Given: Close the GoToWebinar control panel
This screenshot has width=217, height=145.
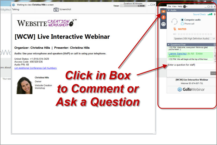Looking at the screenshot, I should [x=215, y=7].
